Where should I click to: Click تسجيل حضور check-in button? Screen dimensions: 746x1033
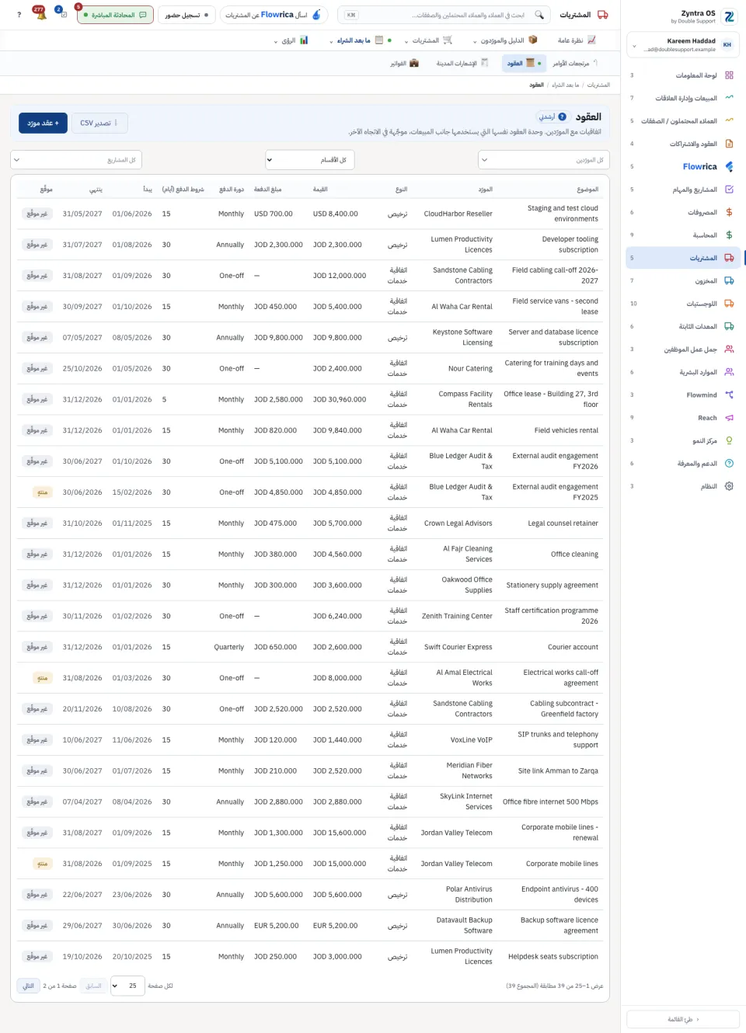pyautogui.click(x=186, y=15)
